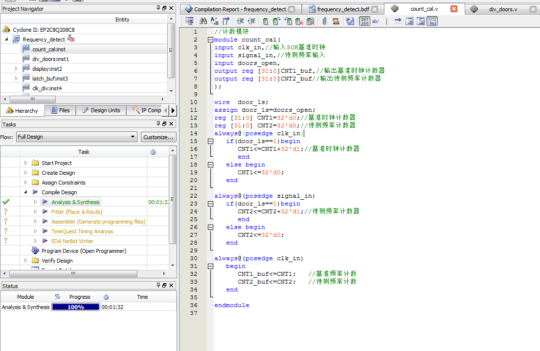Collapse the else begin fold at line 18
This screenshot has height=351, width=540.
click(210, 165)
